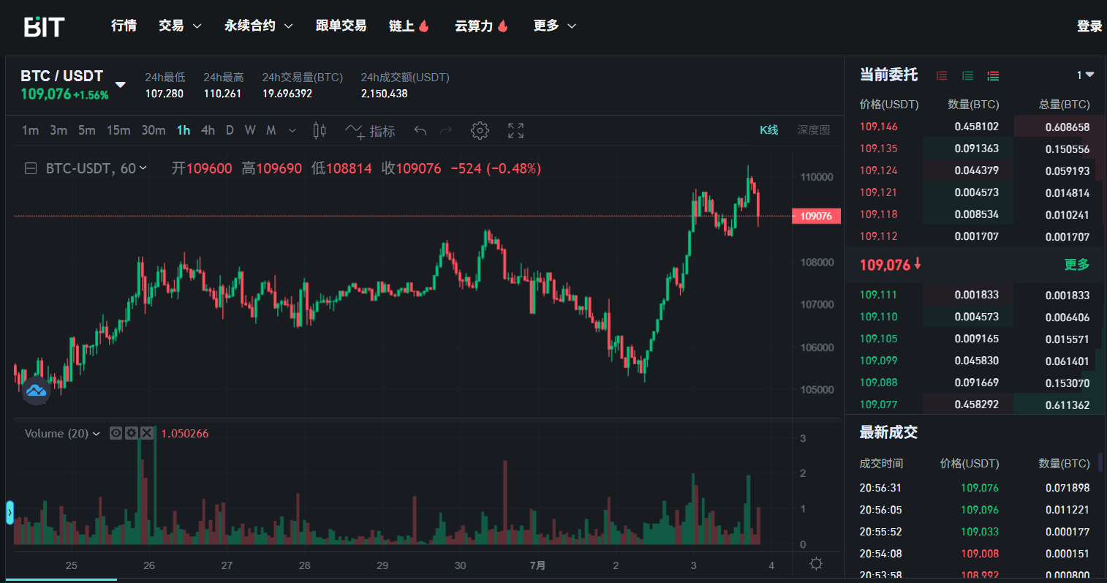The width and height of the screenshot is (1107, 583).
Task: Open order book depth precision dropdown
Action: (1085, 75)
